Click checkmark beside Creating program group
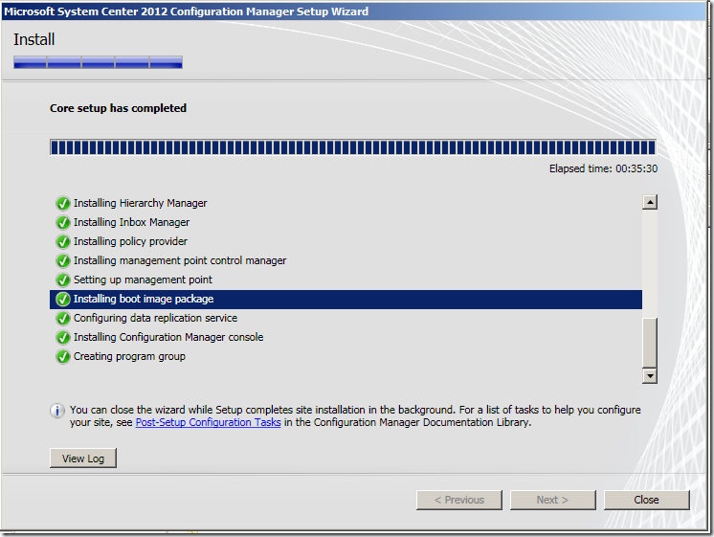This screenshot has height=537, width=714. (63, 356)
